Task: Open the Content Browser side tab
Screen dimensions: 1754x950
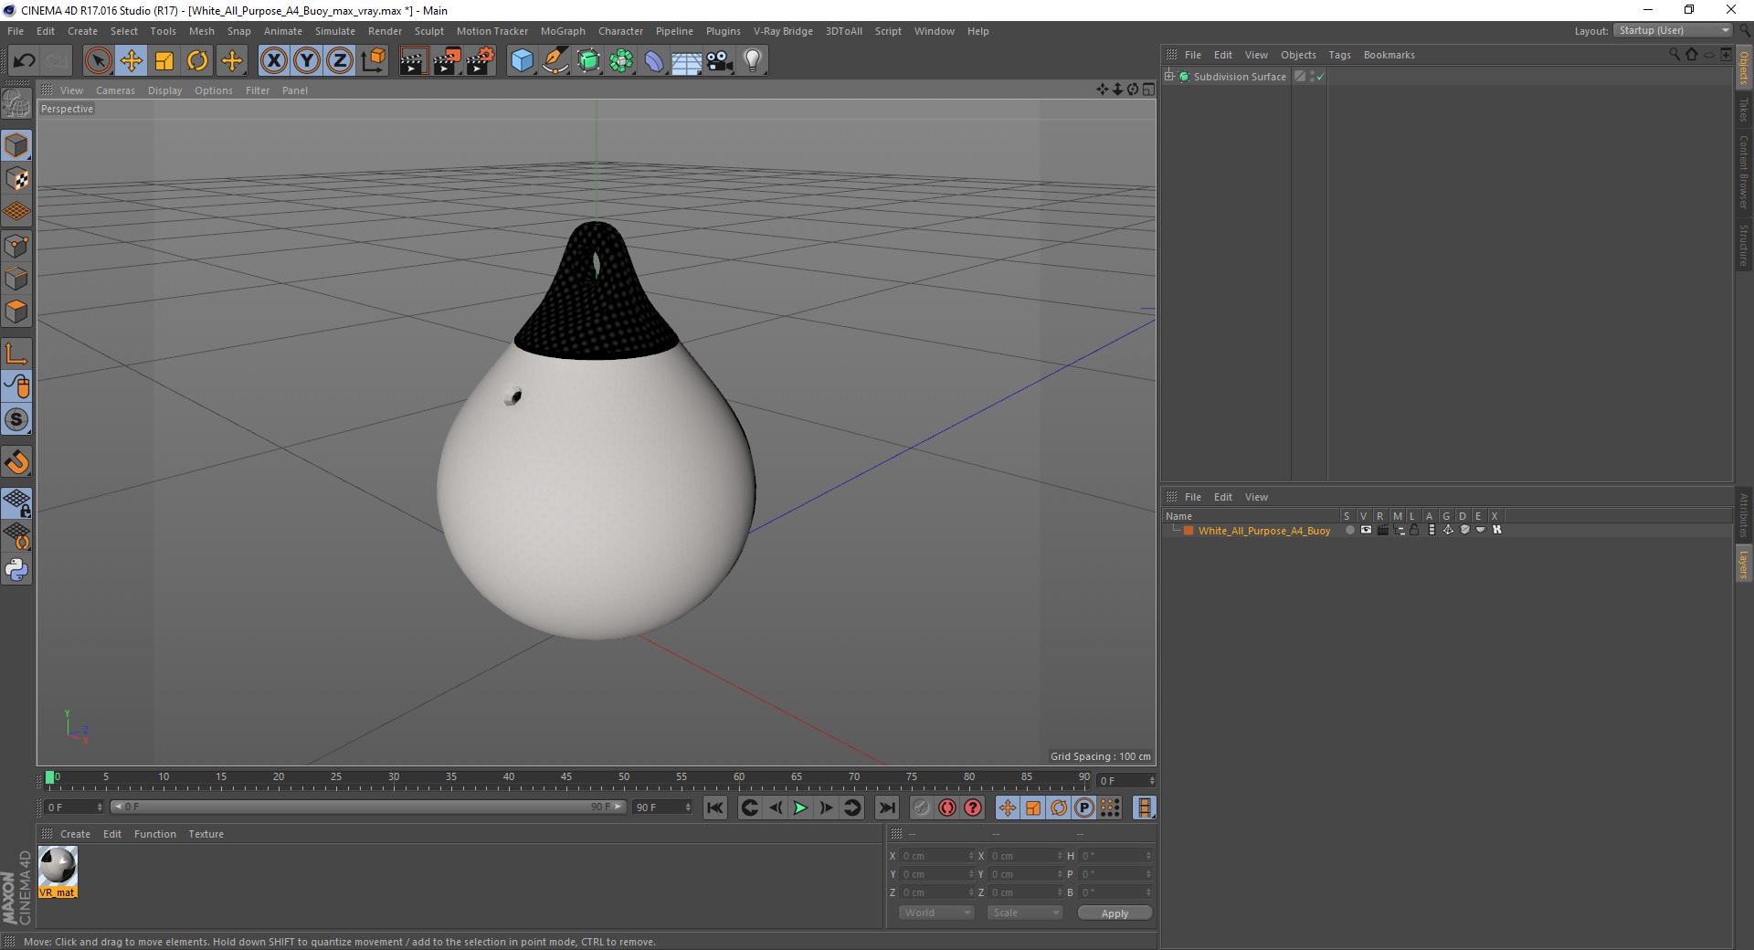Action: point(1743,172)
